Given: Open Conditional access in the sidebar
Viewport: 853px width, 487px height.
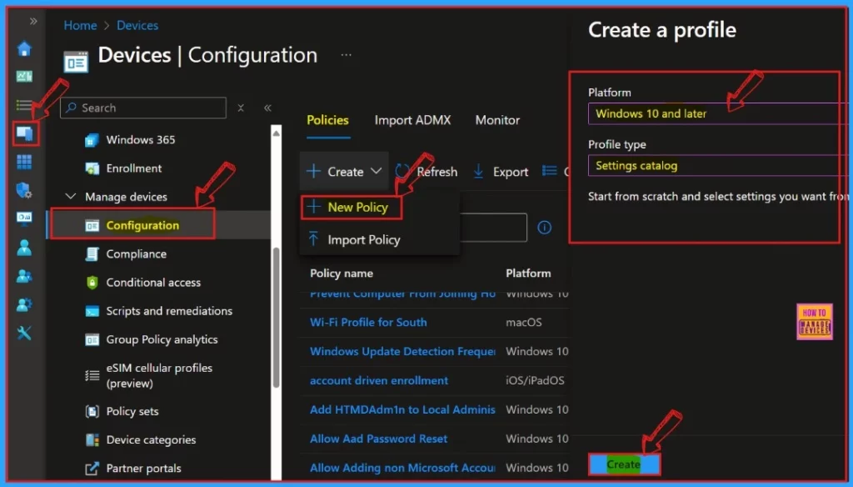Looking at the screenshot, I should coord(153,282).
